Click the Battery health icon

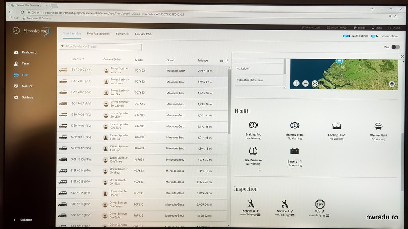pyautogui.click(x=294, y=151)
